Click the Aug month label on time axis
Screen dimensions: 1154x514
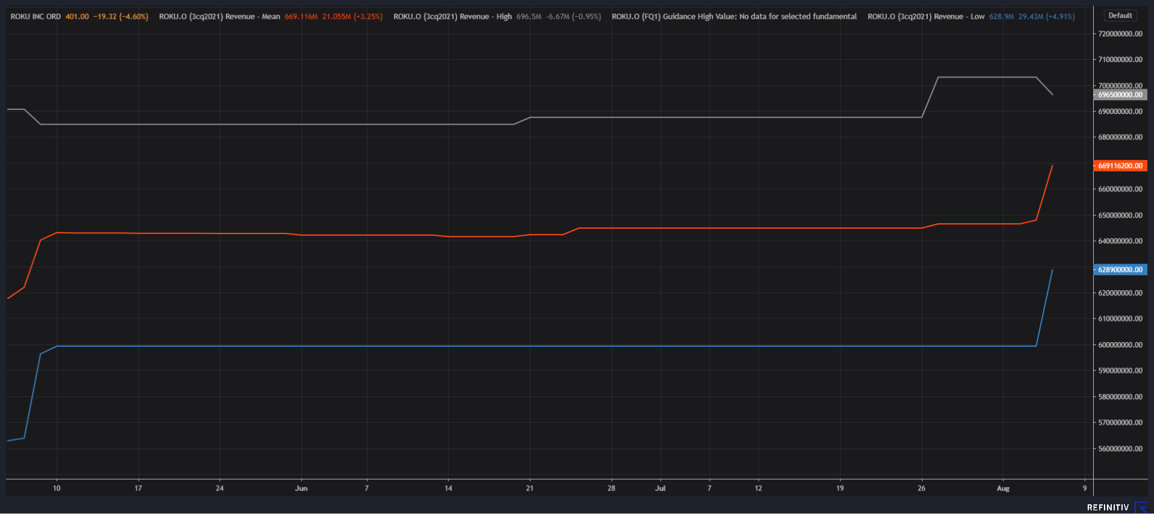[x=1003, y=489]
